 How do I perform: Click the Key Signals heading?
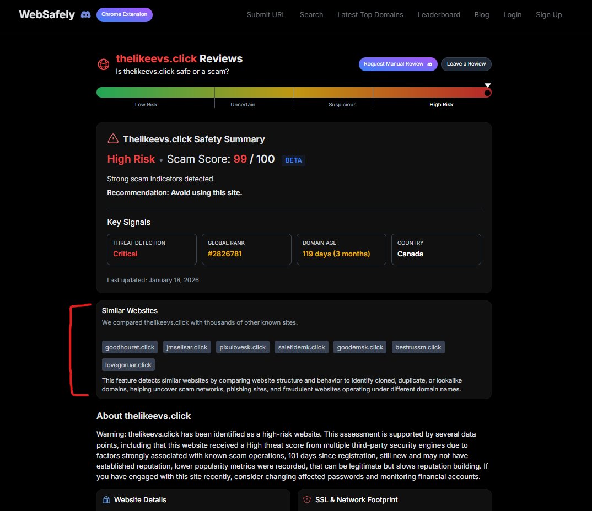pyautogui.click(x=129, y=222)
